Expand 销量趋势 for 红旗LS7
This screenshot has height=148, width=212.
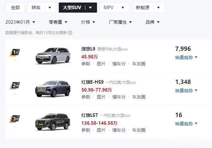click(186, 124)
